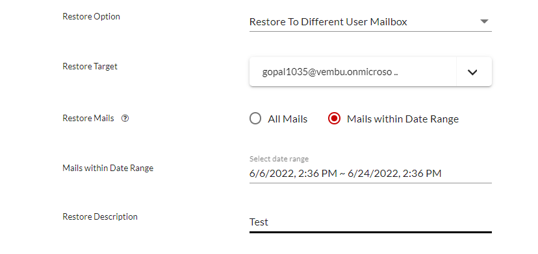The image size is (538, 254).
Task: Select the All Mails radio button
Action: [255, 119]
